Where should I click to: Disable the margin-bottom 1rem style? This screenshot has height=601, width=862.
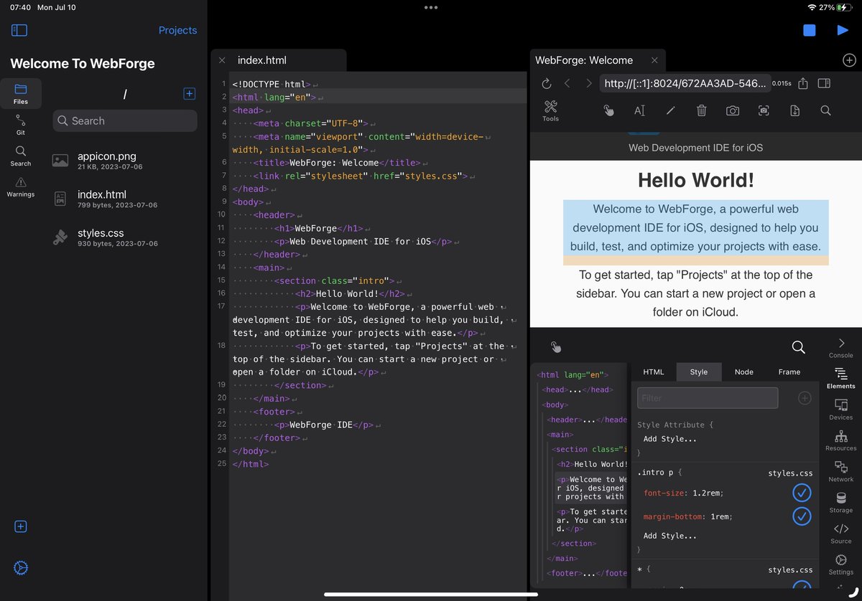point(802,516)
